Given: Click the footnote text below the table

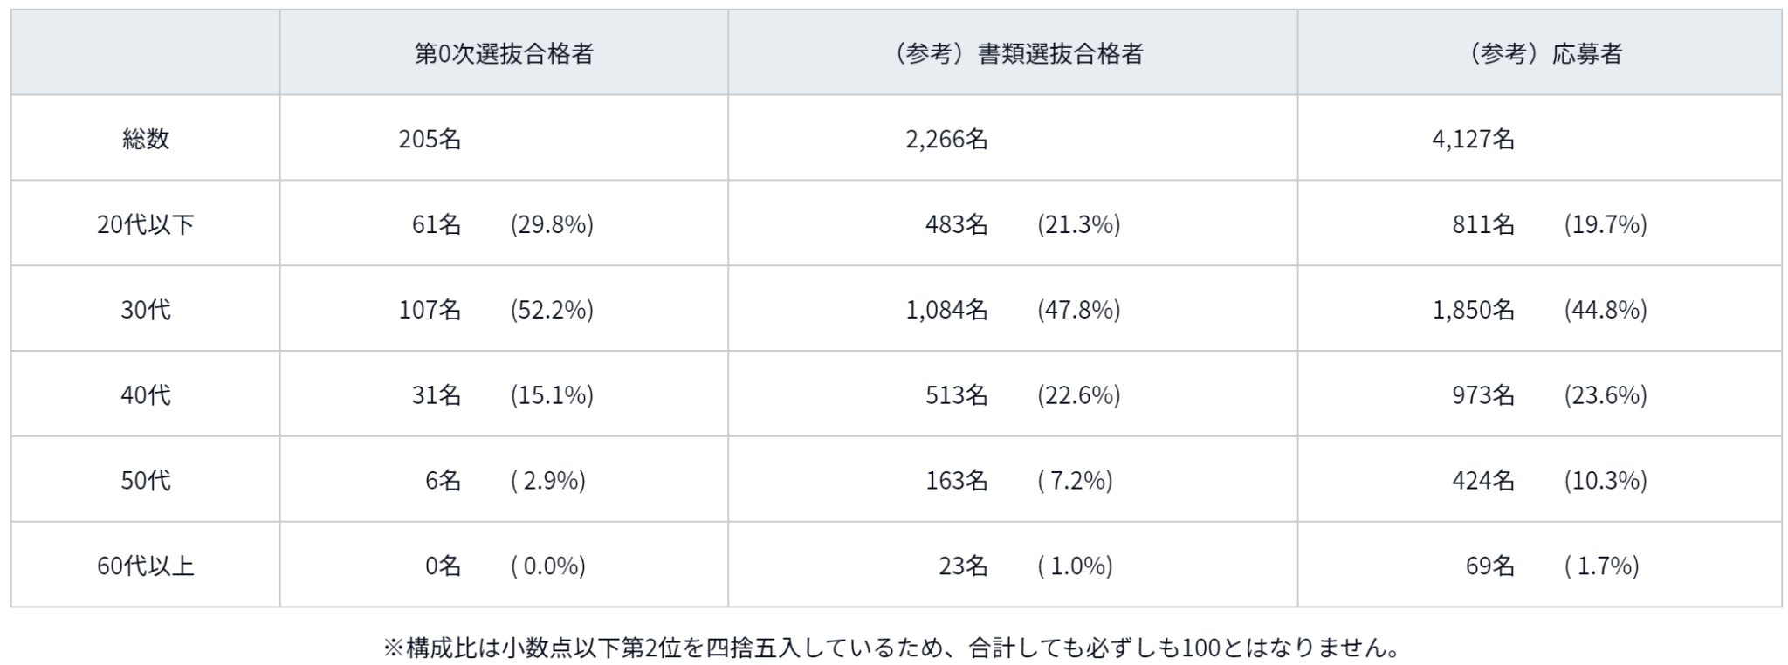Looking at the screenshot, I should tap(891, 647).
